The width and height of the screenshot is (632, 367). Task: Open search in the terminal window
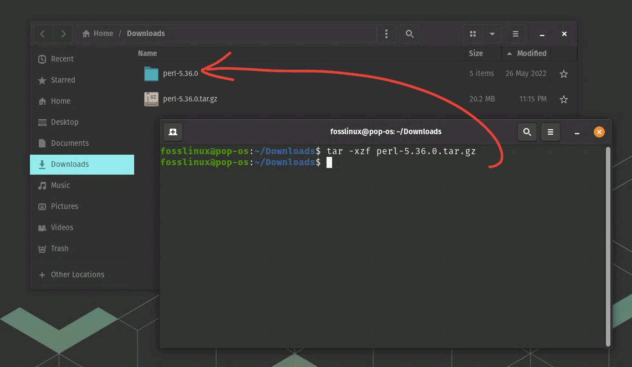(527, 132)
